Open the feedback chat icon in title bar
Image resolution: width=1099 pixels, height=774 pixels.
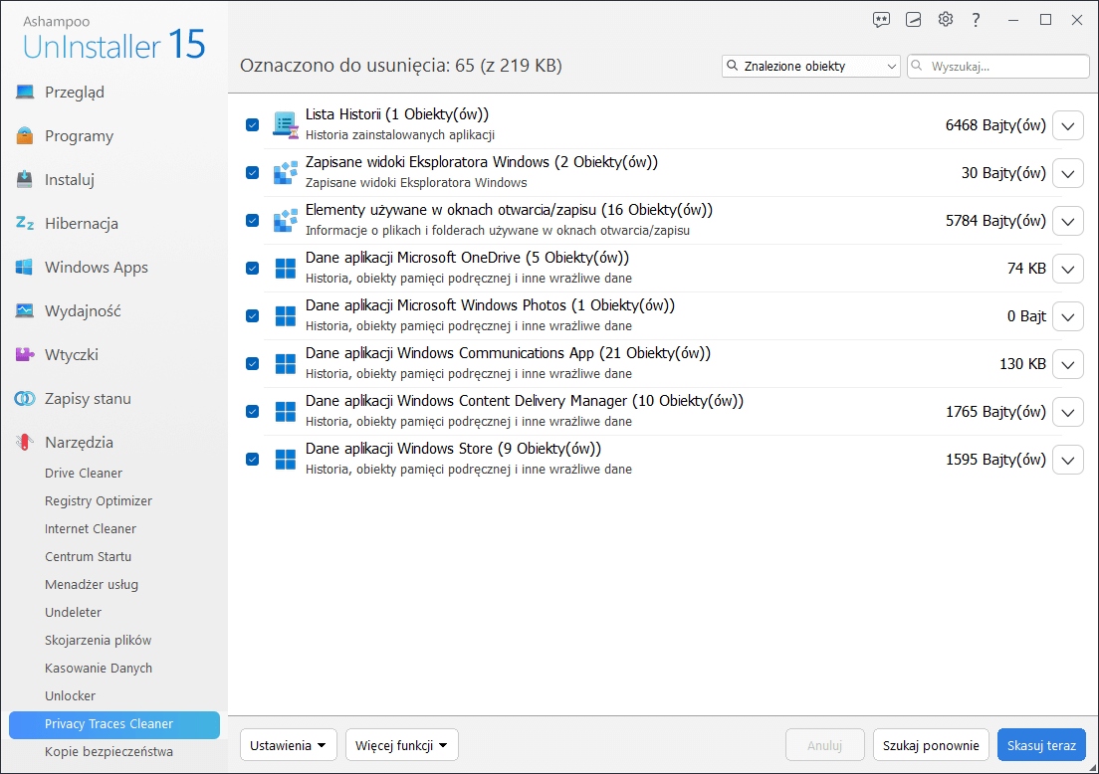click(x=881, y=20)
